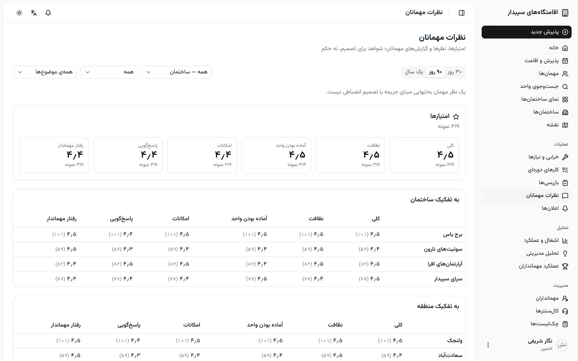
Task: Select the ۳۰ روز time range
Action: coord(454,72)
